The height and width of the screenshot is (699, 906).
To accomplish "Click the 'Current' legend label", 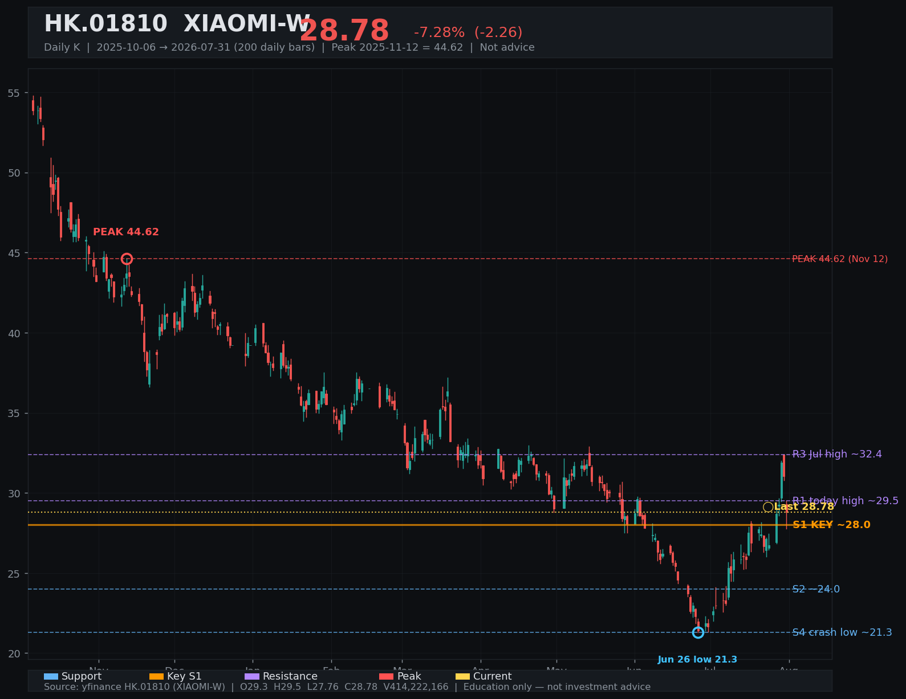I will pyautogui.click(x=493, y=676).
